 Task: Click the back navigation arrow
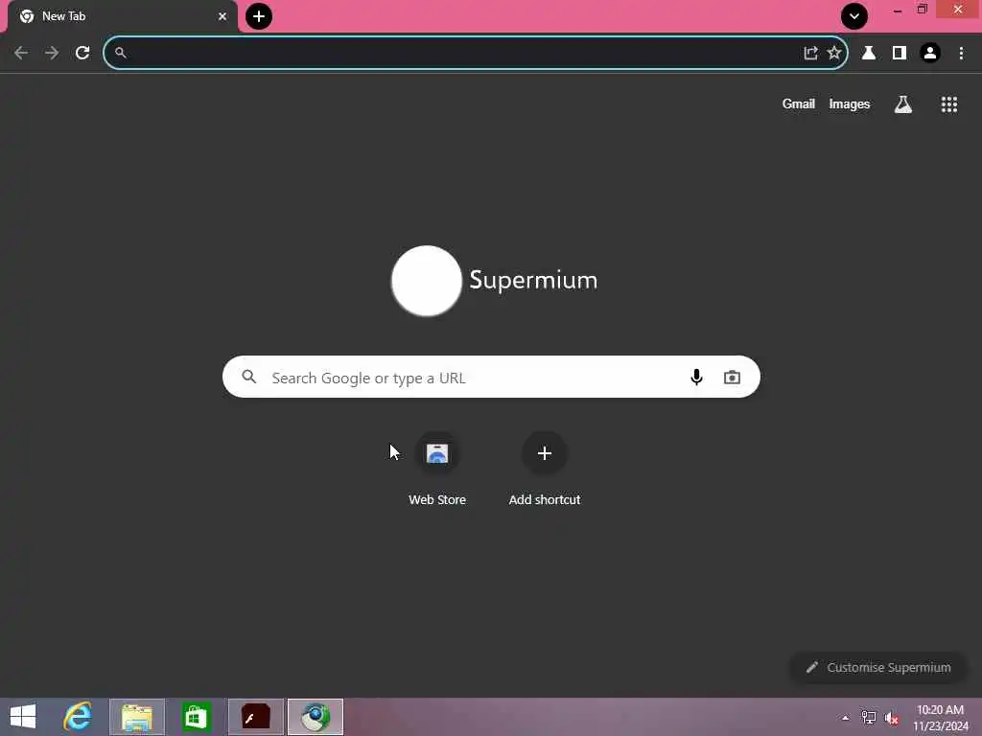(21, 53)
